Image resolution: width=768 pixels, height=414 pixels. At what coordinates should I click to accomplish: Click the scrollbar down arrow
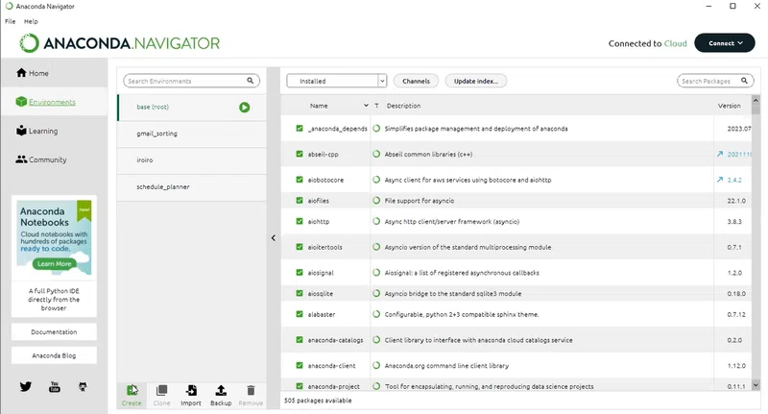[x=756, y=385]
